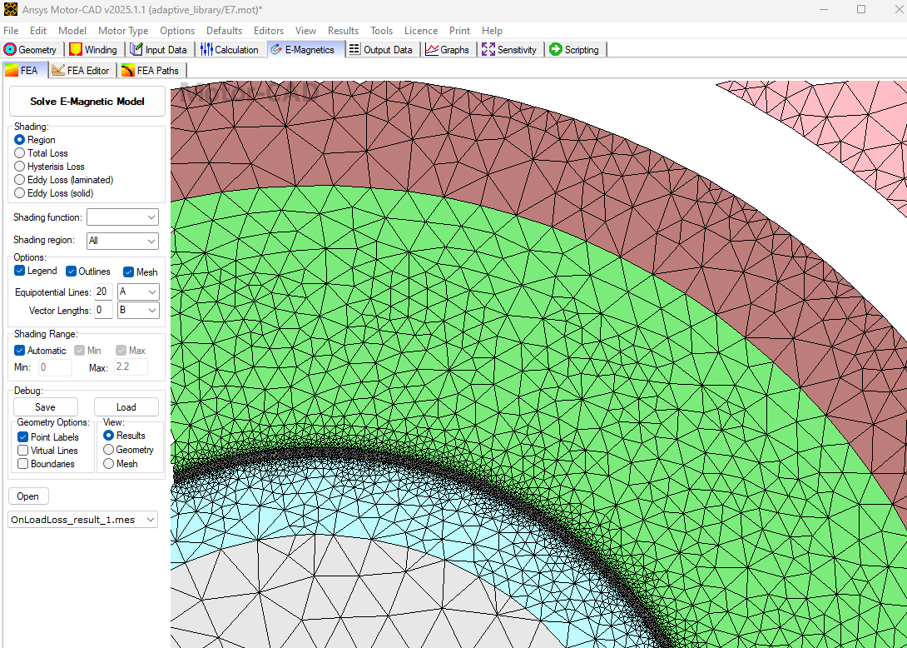Toggle the Mesh display checkbox
The image size is (907, 648).
tap(128, 272)
